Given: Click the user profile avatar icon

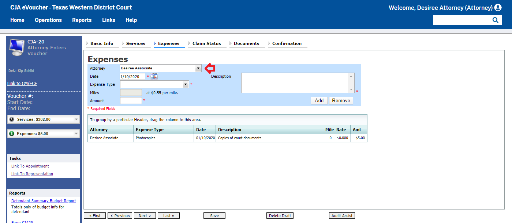Looking at the screenshot, I should coord(498,8).
